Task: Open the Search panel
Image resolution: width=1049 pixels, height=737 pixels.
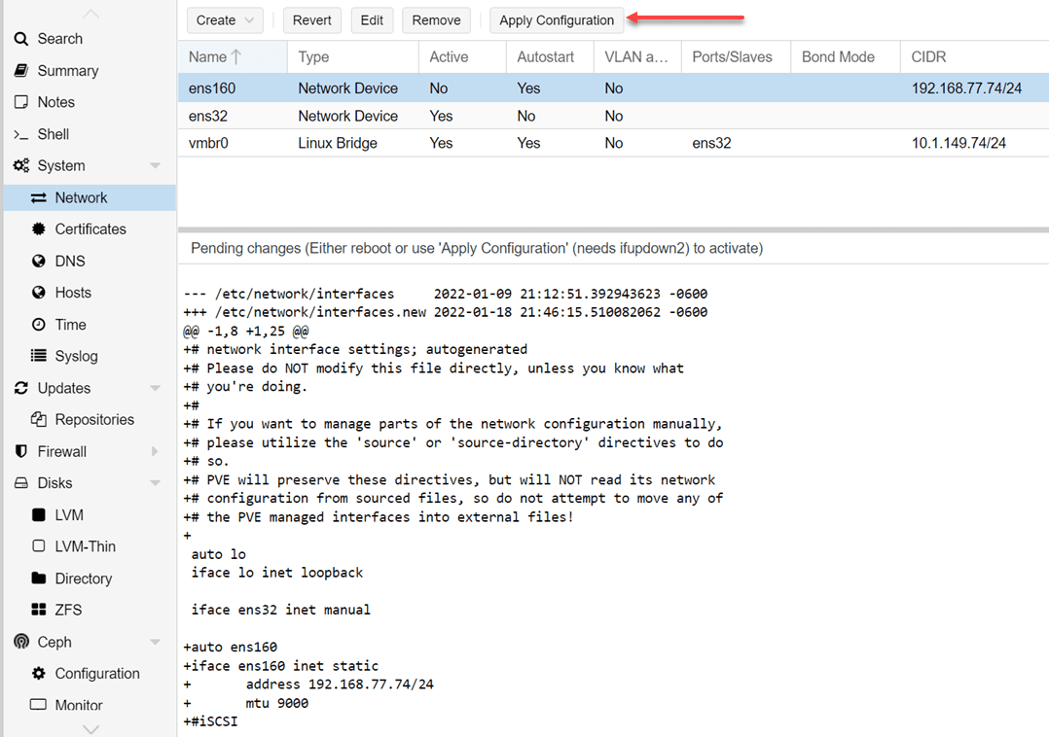Action: pos(57,39)
